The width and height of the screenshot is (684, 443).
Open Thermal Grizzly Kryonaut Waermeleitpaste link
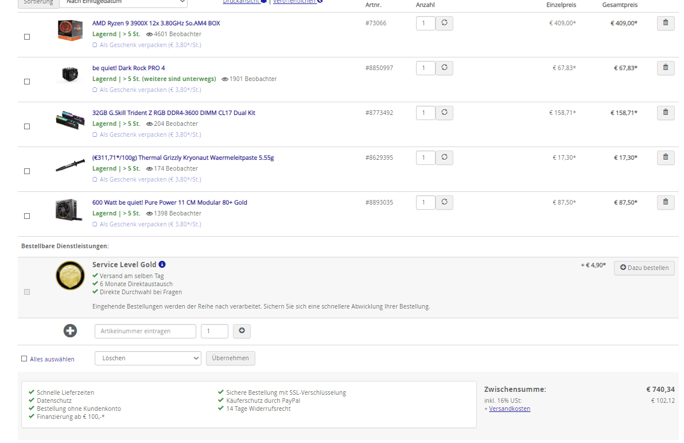click(183, 157)
